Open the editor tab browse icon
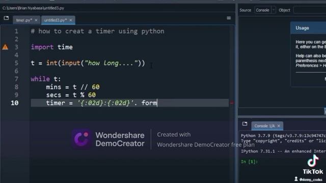Image resolution: width=326 pixels, height=183 pixels. click(6, 18)
